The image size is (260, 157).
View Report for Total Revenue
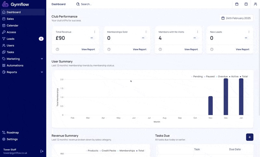pos(88,50)
